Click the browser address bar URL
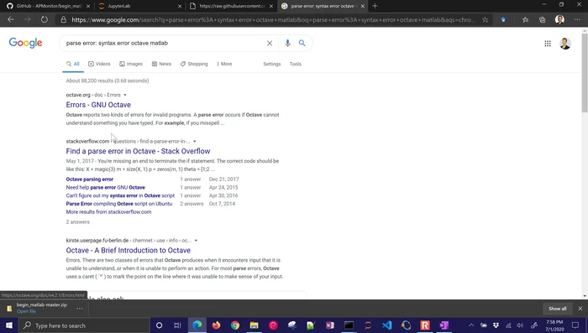This screenshot has width=588, height=333. (273, 20)
